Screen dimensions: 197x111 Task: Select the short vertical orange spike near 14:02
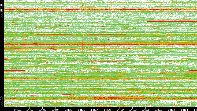point(30,45)
